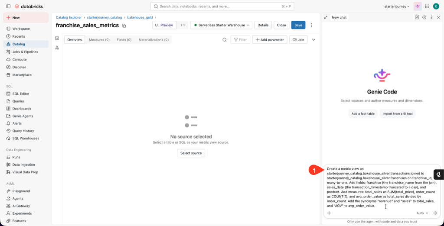
Task: Toggle the sidebar collapse icon
Action: point(8,6)
